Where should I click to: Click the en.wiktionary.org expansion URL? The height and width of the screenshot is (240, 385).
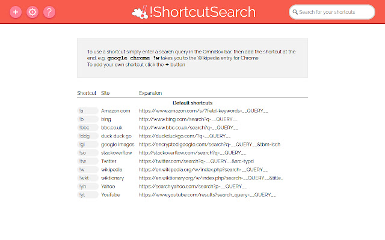tap(211, 178)
